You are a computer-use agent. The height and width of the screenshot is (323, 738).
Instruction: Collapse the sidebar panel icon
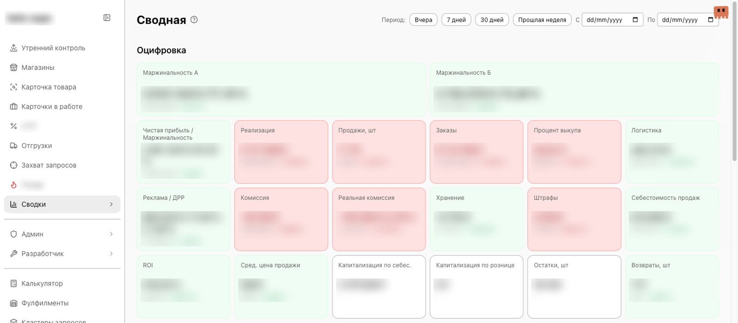pos(107,18)
